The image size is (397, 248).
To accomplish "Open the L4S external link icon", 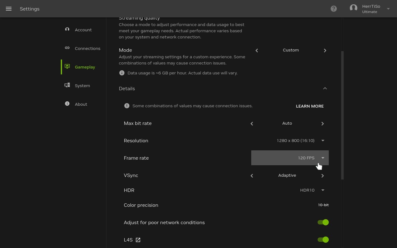I will 138,240.
